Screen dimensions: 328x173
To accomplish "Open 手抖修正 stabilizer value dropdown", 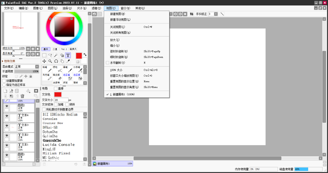I will pyautogui.click(x=216, y=14).
